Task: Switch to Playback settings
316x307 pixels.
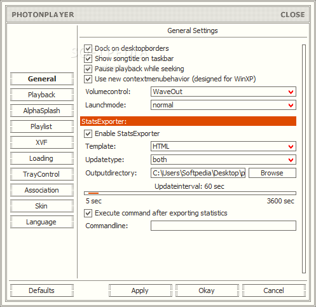Action: tap(42, 95)
